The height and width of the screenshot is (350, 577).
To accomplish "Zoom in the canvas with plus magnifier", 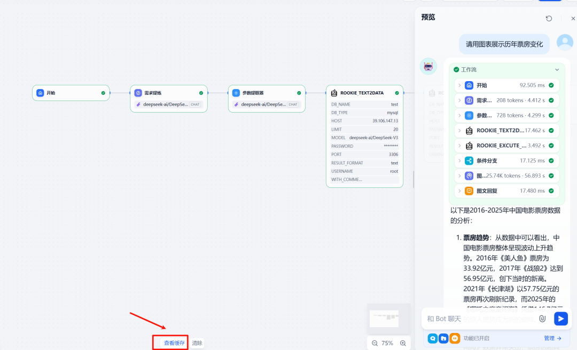I will [x=403, y=344].
